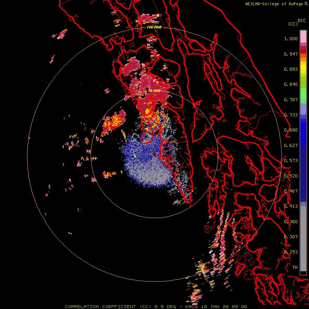The image size is (309, 309).
Task: Select the 0.573 scale value
Action: click(x=291, y=161)
